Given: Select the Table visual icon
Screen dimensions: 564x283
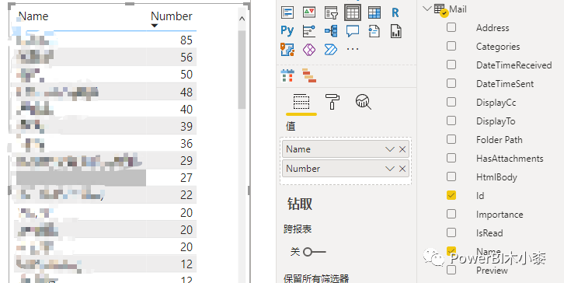Looking at the screenshot, I should click(x=353, y=12).
